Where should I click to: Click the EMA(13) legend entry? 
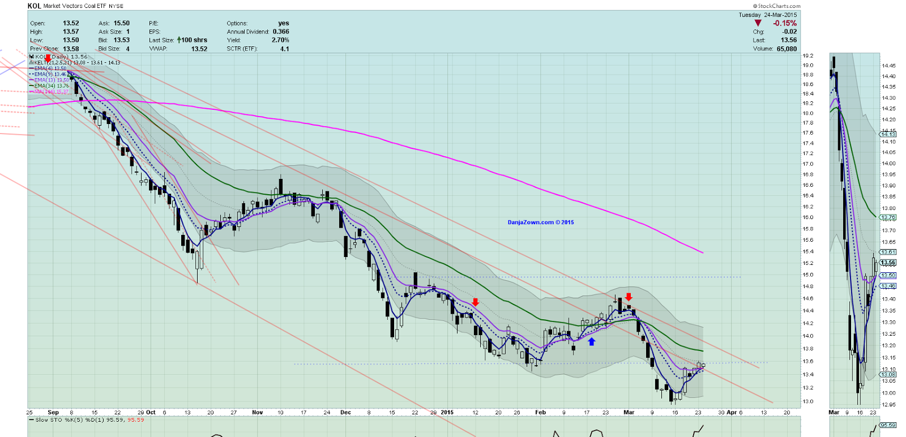click(49, 80)
